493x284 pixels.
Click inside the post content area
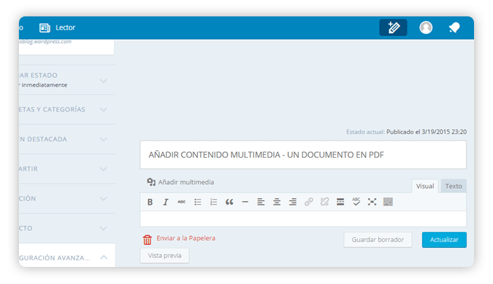tap(303, 219)
